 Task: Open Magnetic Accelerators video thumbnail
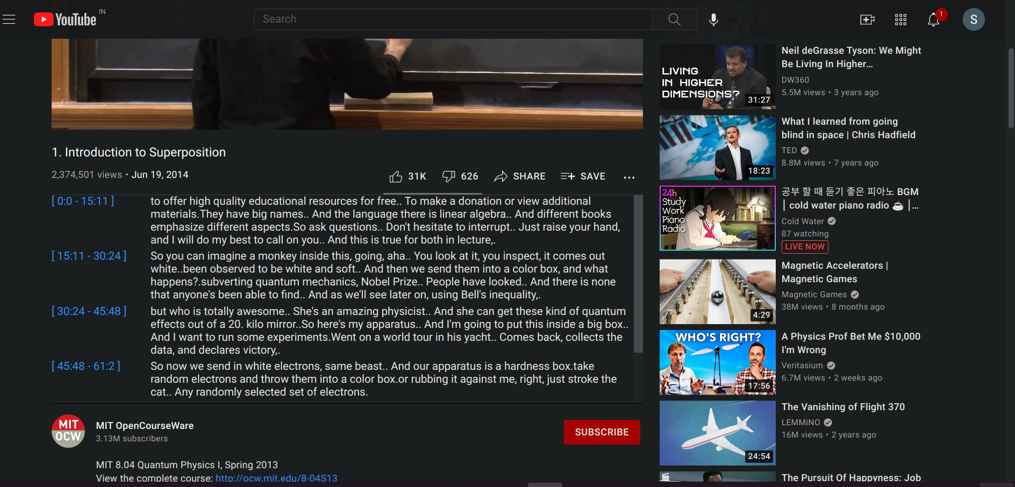pyautogui.click(x=718, y=291)
